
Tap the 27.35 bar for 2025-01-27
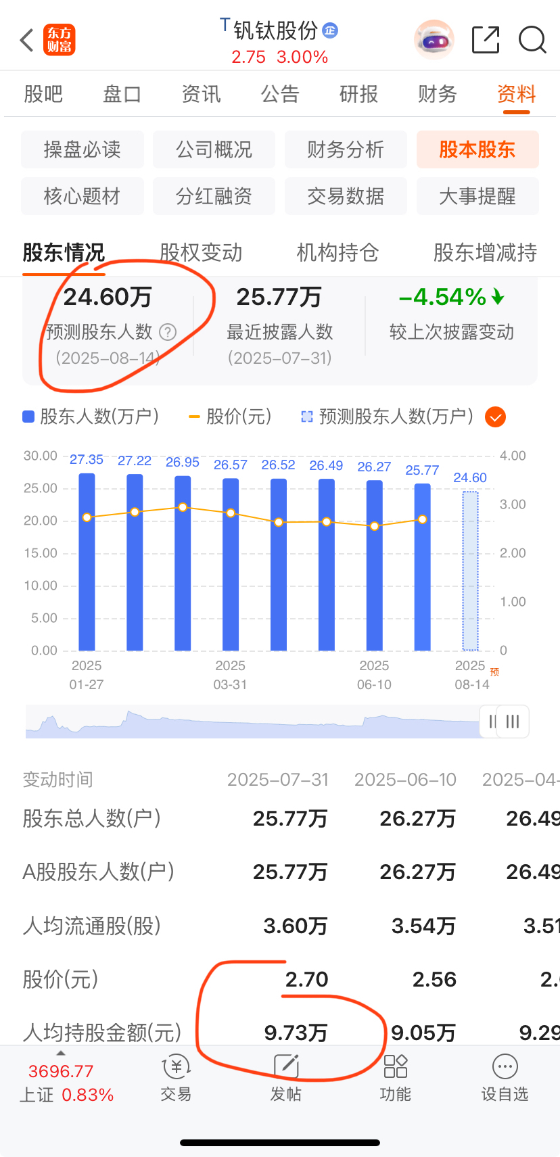point(87,562)
